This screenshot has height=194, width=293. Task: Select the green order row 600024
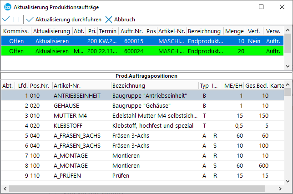click(x=136, y=51)
